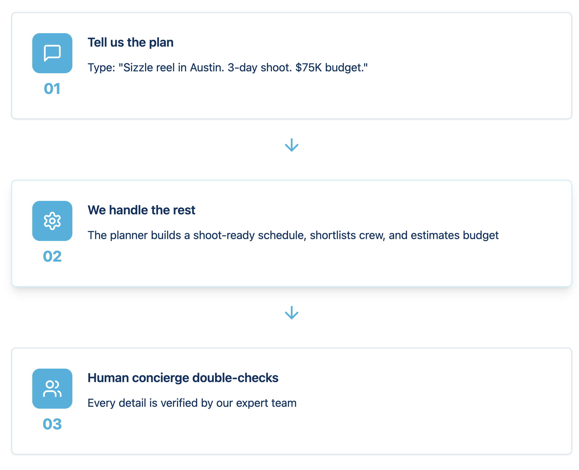Select the "03" step number
The image size is (579, 470).
coord(52,424)
